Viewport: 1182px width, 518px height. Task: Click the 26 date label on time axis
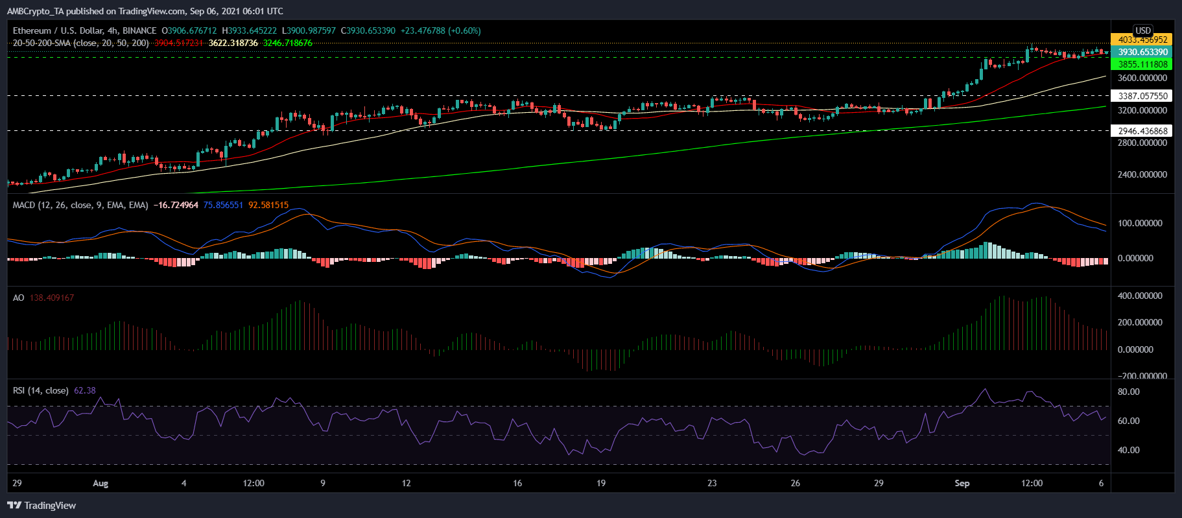[x=796, y=483]
